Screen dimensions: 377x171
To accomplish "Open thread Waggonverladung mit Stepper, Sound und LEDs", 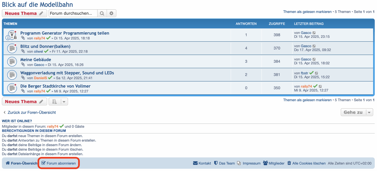I will click(67, 73).
